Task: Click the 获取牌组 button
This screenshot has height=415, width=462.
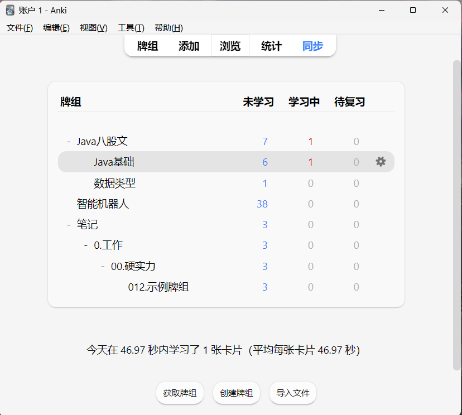Action: tap(180, 393)
